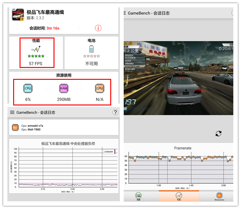Click the 应用使用率 legend in CPU chart

tap(109, 152)
